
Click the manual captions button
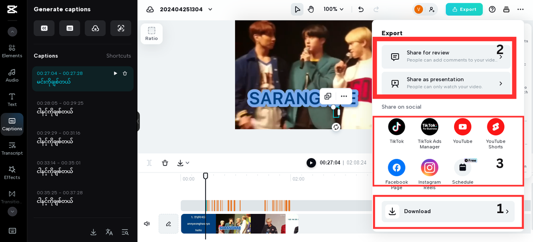70,28
